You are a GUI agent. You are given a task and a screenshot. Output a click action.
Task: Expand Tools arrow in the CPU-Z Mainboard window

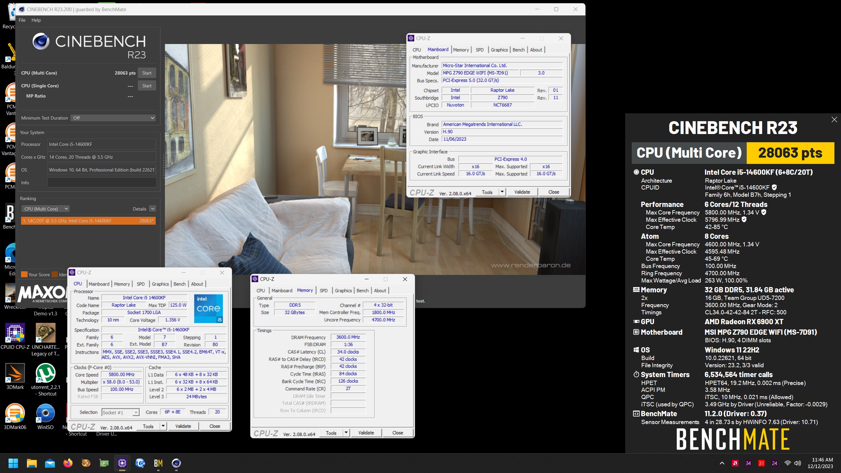pos(502,192)
